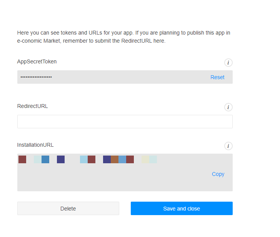Click the leftmost dark red block in InstallationURL

pos(22,159)
